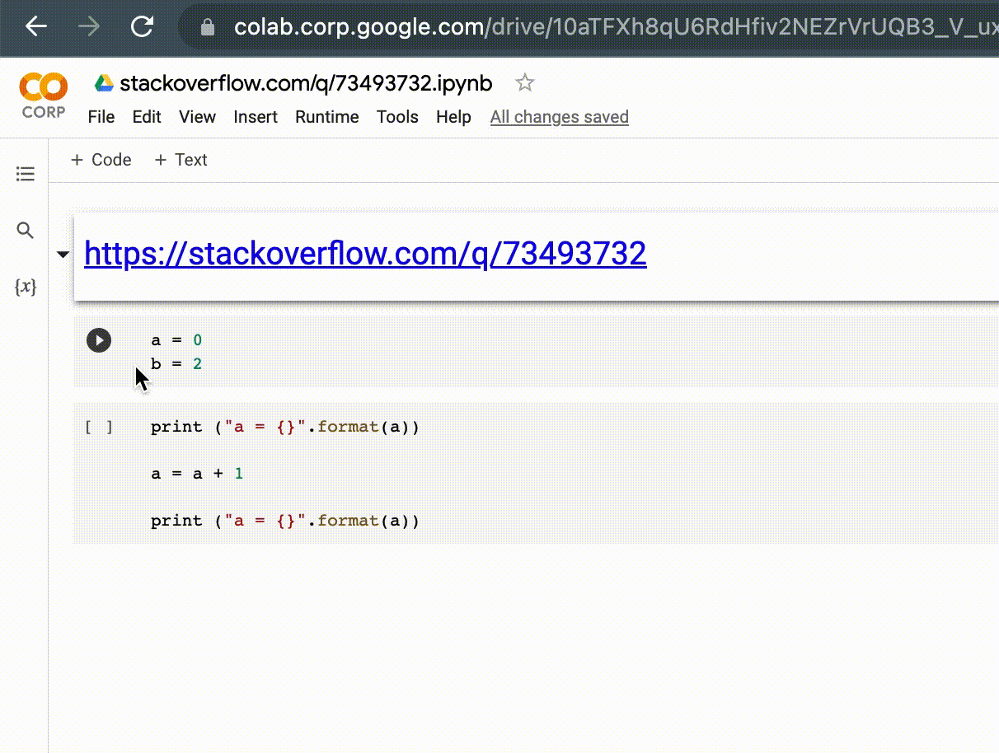This screenshot has width=999, height=753.
Task: Click the Colab CORP logo
Action: pos(44,96)
